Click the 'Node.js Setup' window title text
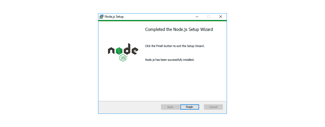 point(114,17)
